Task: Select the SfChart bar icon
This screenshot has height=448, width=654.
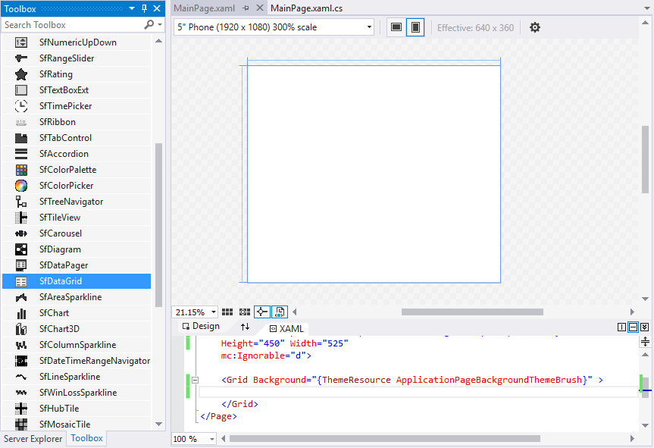Action: (21, 313)
